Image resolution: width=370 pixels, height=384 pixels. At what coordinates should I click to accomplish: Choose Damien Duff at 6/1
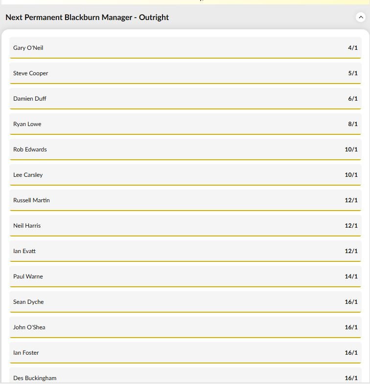185,99
